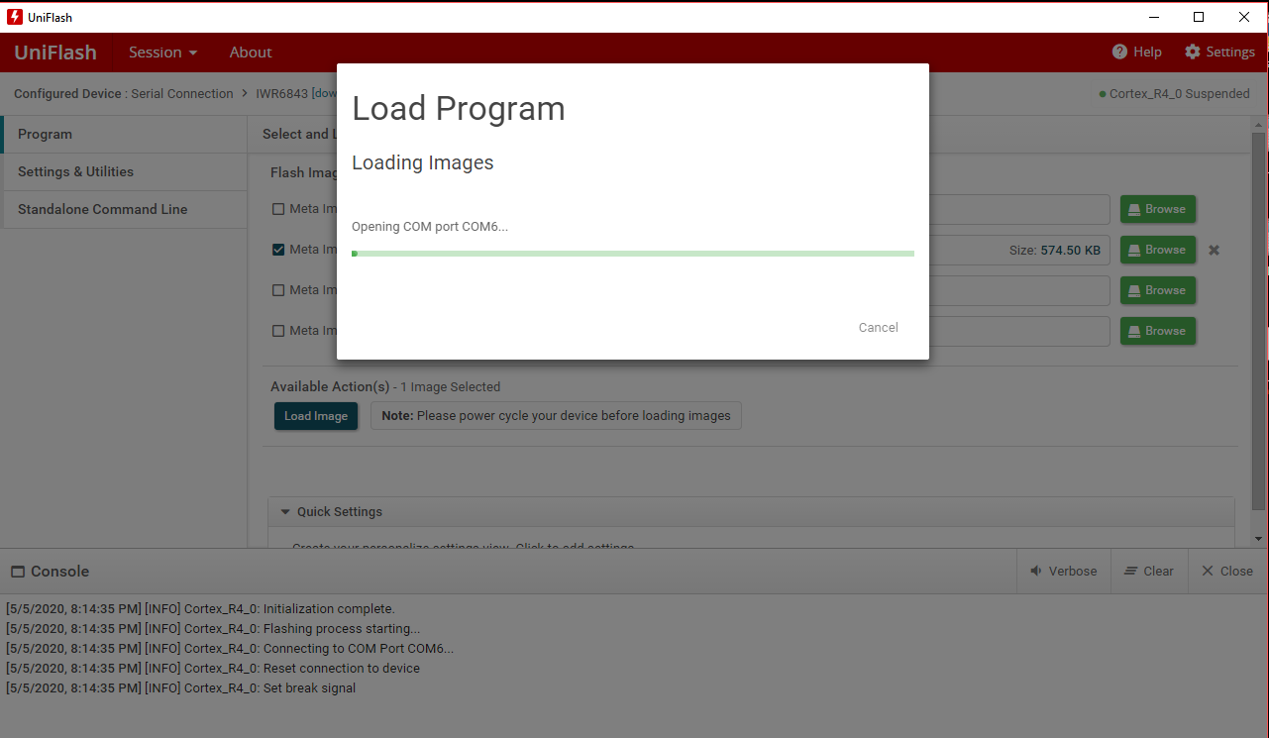
Task: Click the 'Load Program' dialog title
Action: [x=459, y=109]
